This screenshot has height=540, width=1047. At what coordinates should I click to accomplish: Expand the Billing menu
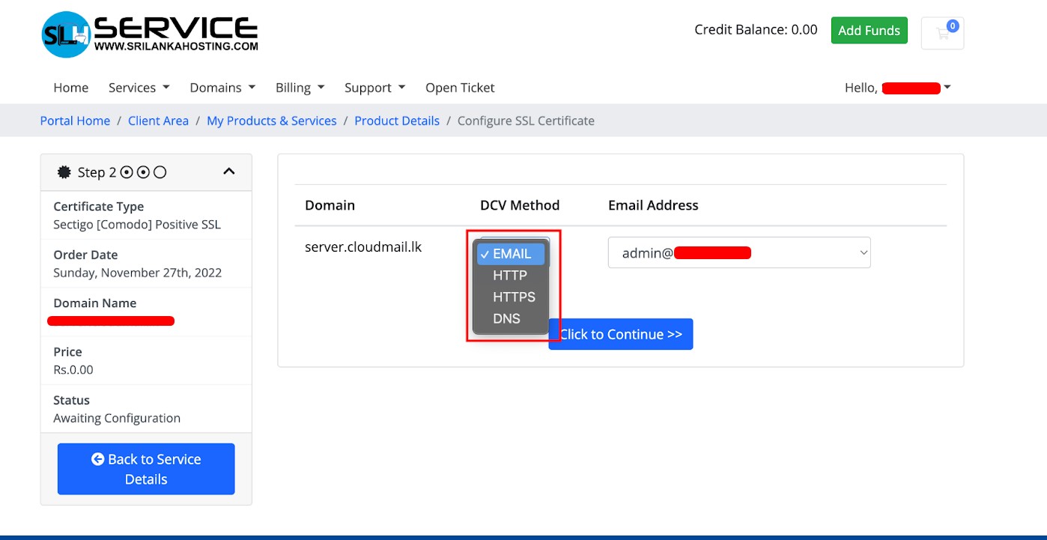coord(300,88)
